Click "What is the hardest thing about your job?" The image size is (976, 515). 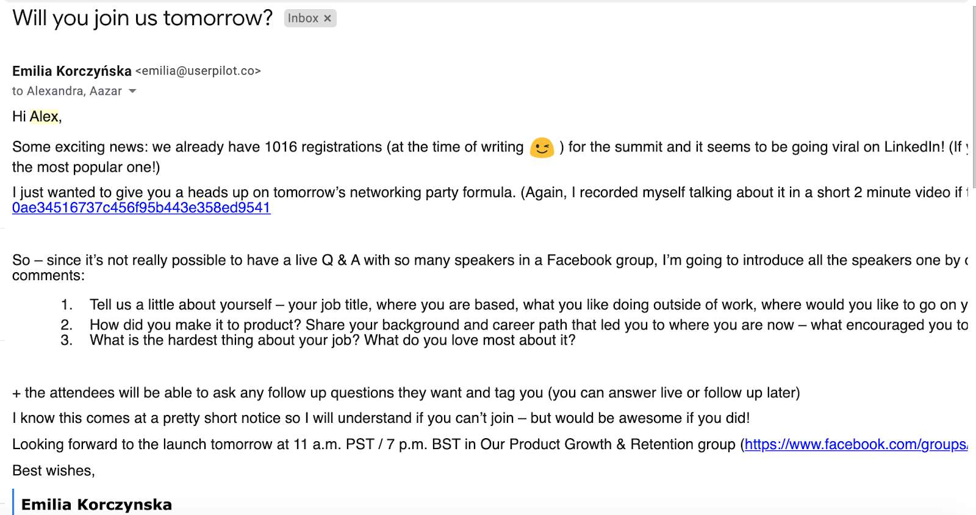[226, 340]
